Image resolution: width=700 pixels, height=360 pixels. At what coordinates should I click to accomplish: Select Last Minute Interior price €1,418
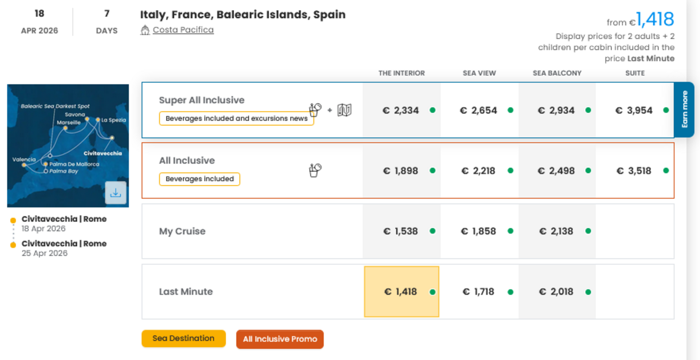[x=401, y=292]
